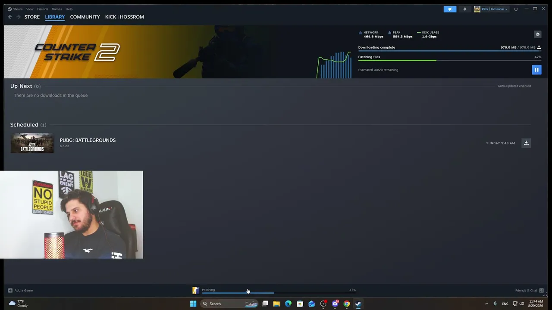Click the PEAK 594.3 Mbps stat
Image resolution: width=552 pixels, height=310 pixels.
[400, 34]
